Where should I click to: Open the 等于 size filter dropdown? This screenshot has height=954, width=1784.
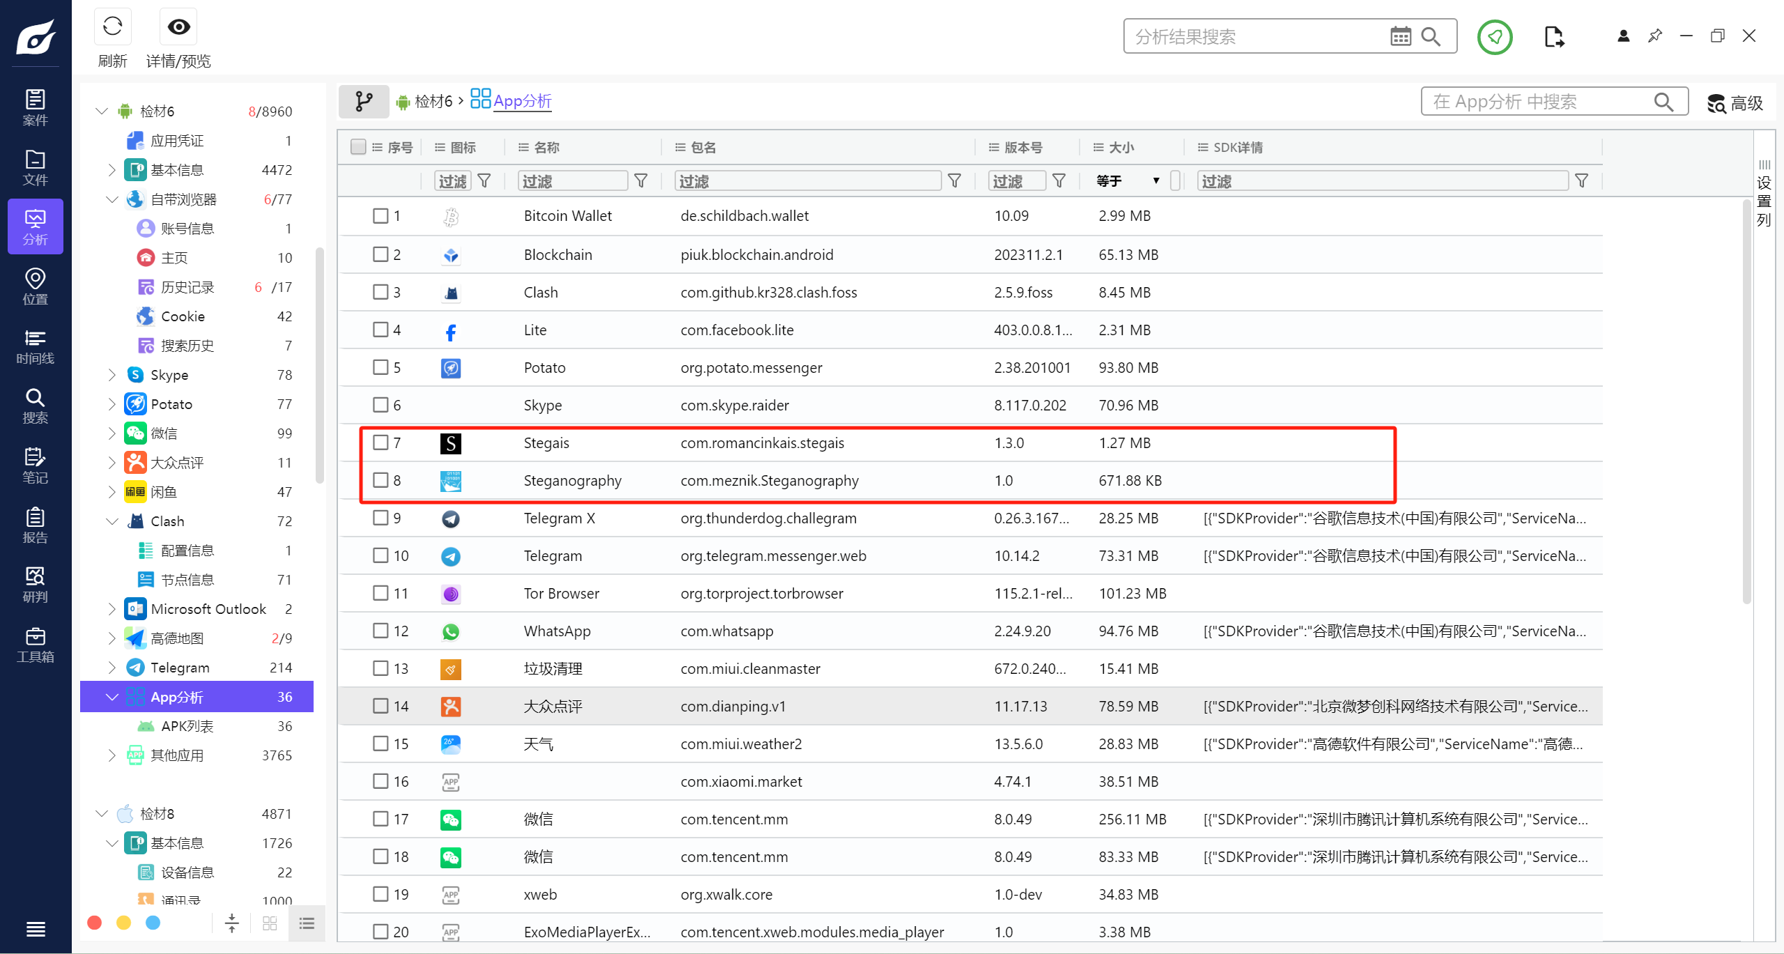[1128, 181]
